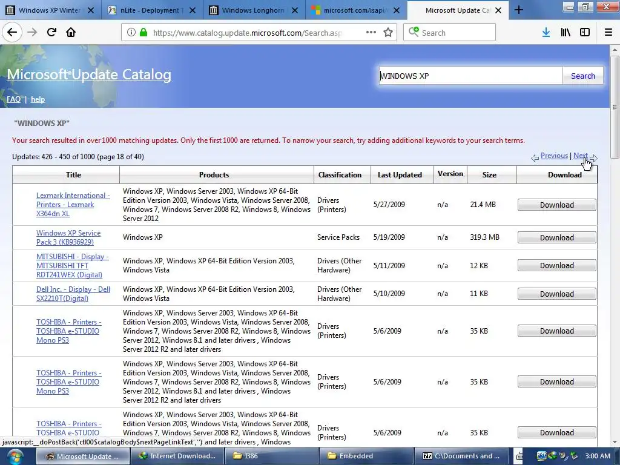620x465 pixels.
Task: Click the scrollbar down arrow
Action: click(x=615, y=442)
